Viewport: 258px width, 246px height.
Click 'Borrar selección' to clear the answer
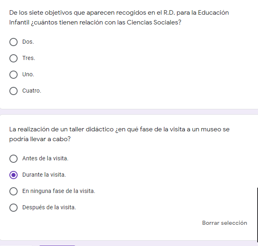point(224,223)
